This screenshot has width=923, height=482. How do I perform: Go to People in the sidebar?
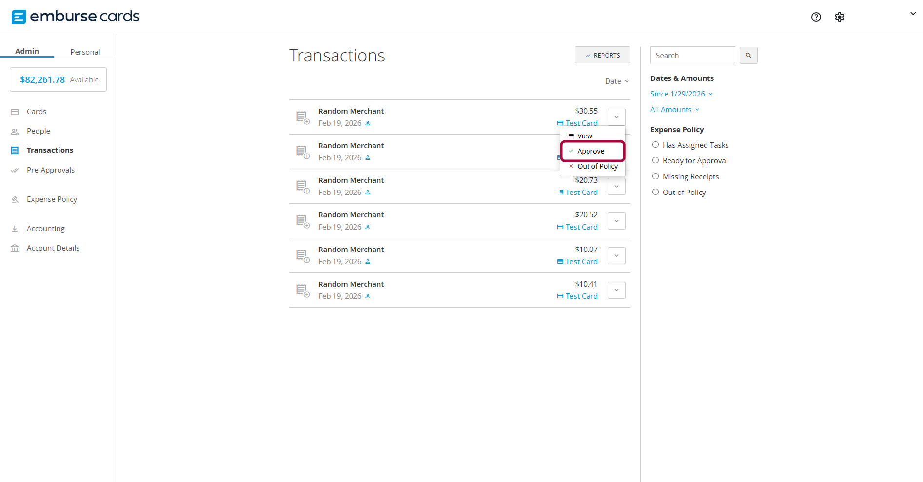click(x=38, y=131)
